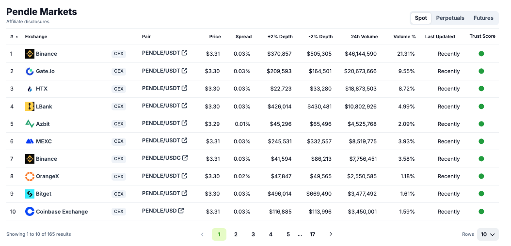Go to next page using right chevron
511x246 pixels.
click(x=331, y=234)
